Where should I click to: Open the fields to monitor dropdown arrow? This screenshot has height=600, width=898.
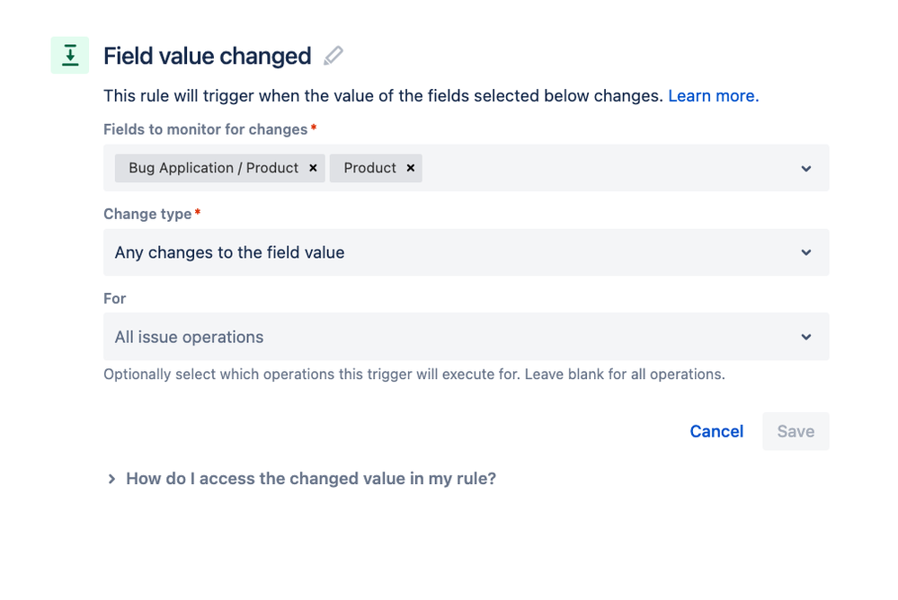805,168
